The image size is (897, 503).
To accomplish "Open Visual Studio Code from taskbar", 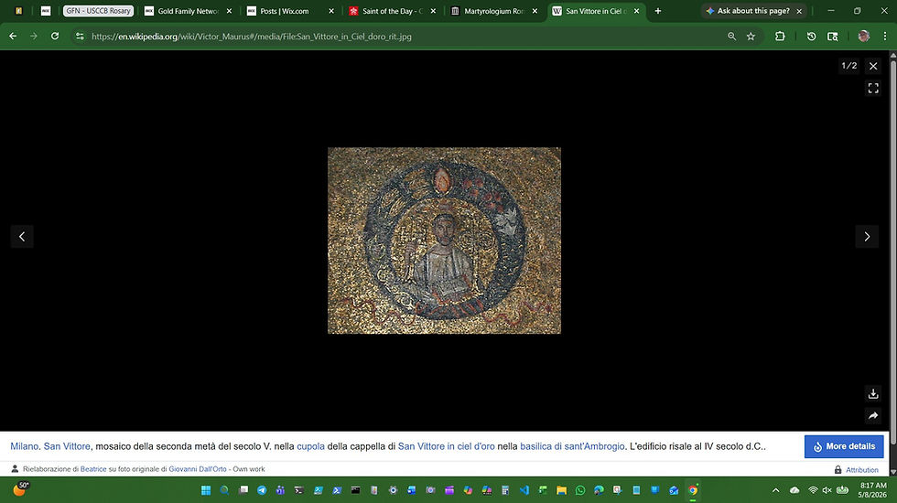I will pyautogui.click(x=524, y=490).
